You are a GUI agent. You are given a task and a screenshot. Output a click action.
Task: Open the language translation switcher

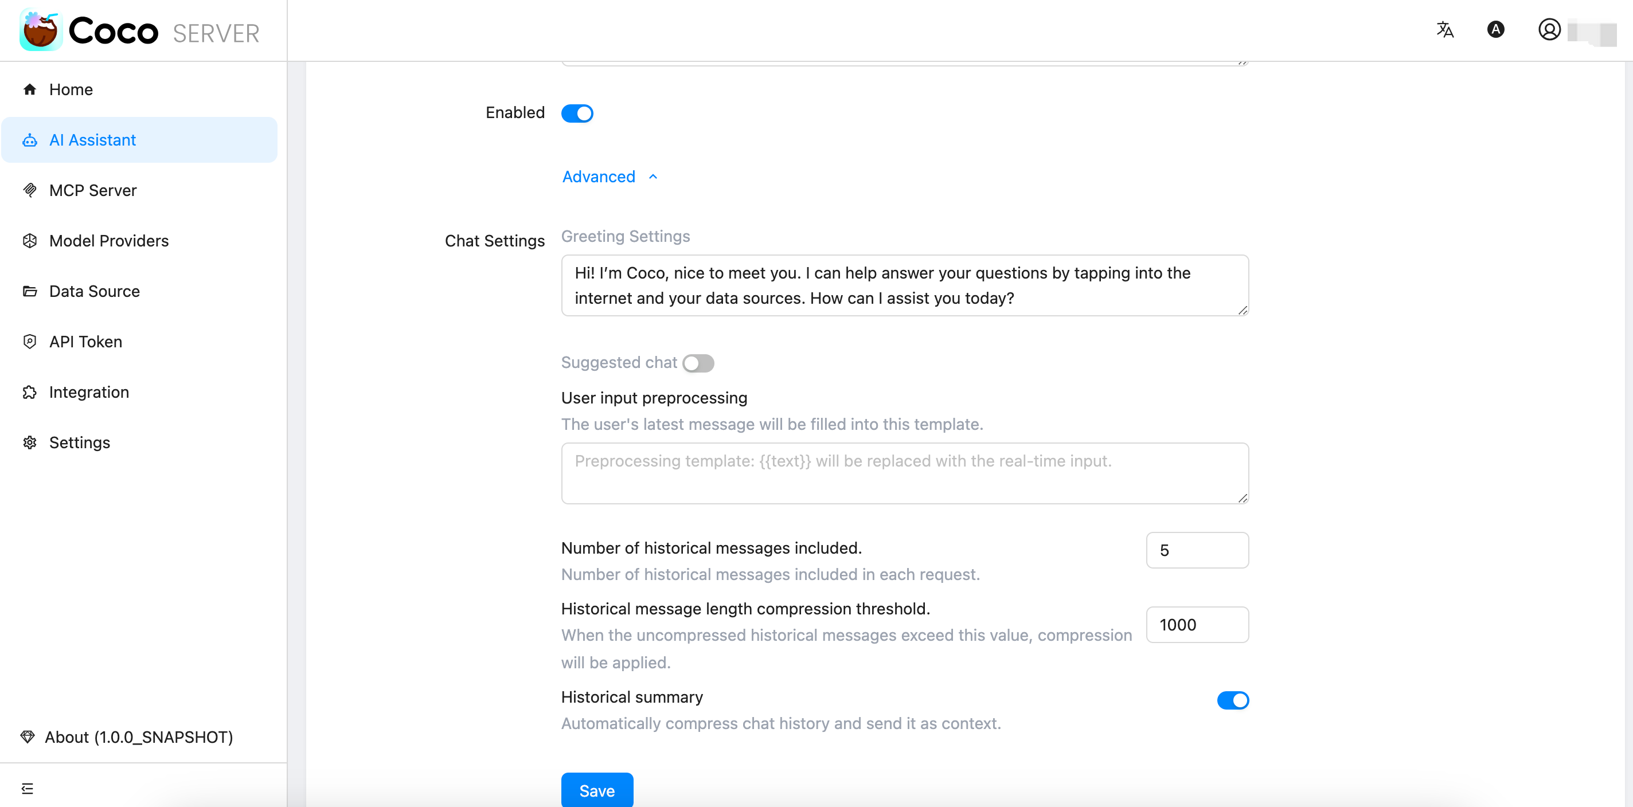pos(1446,30)
